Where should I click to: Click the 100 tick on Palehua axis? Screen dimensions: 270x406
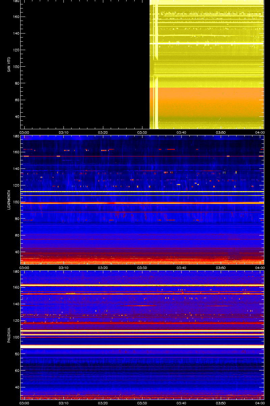[16, 337]
